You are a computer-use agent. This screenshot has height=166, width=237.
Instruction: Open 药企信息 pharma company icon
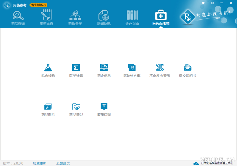click(104, 67)
